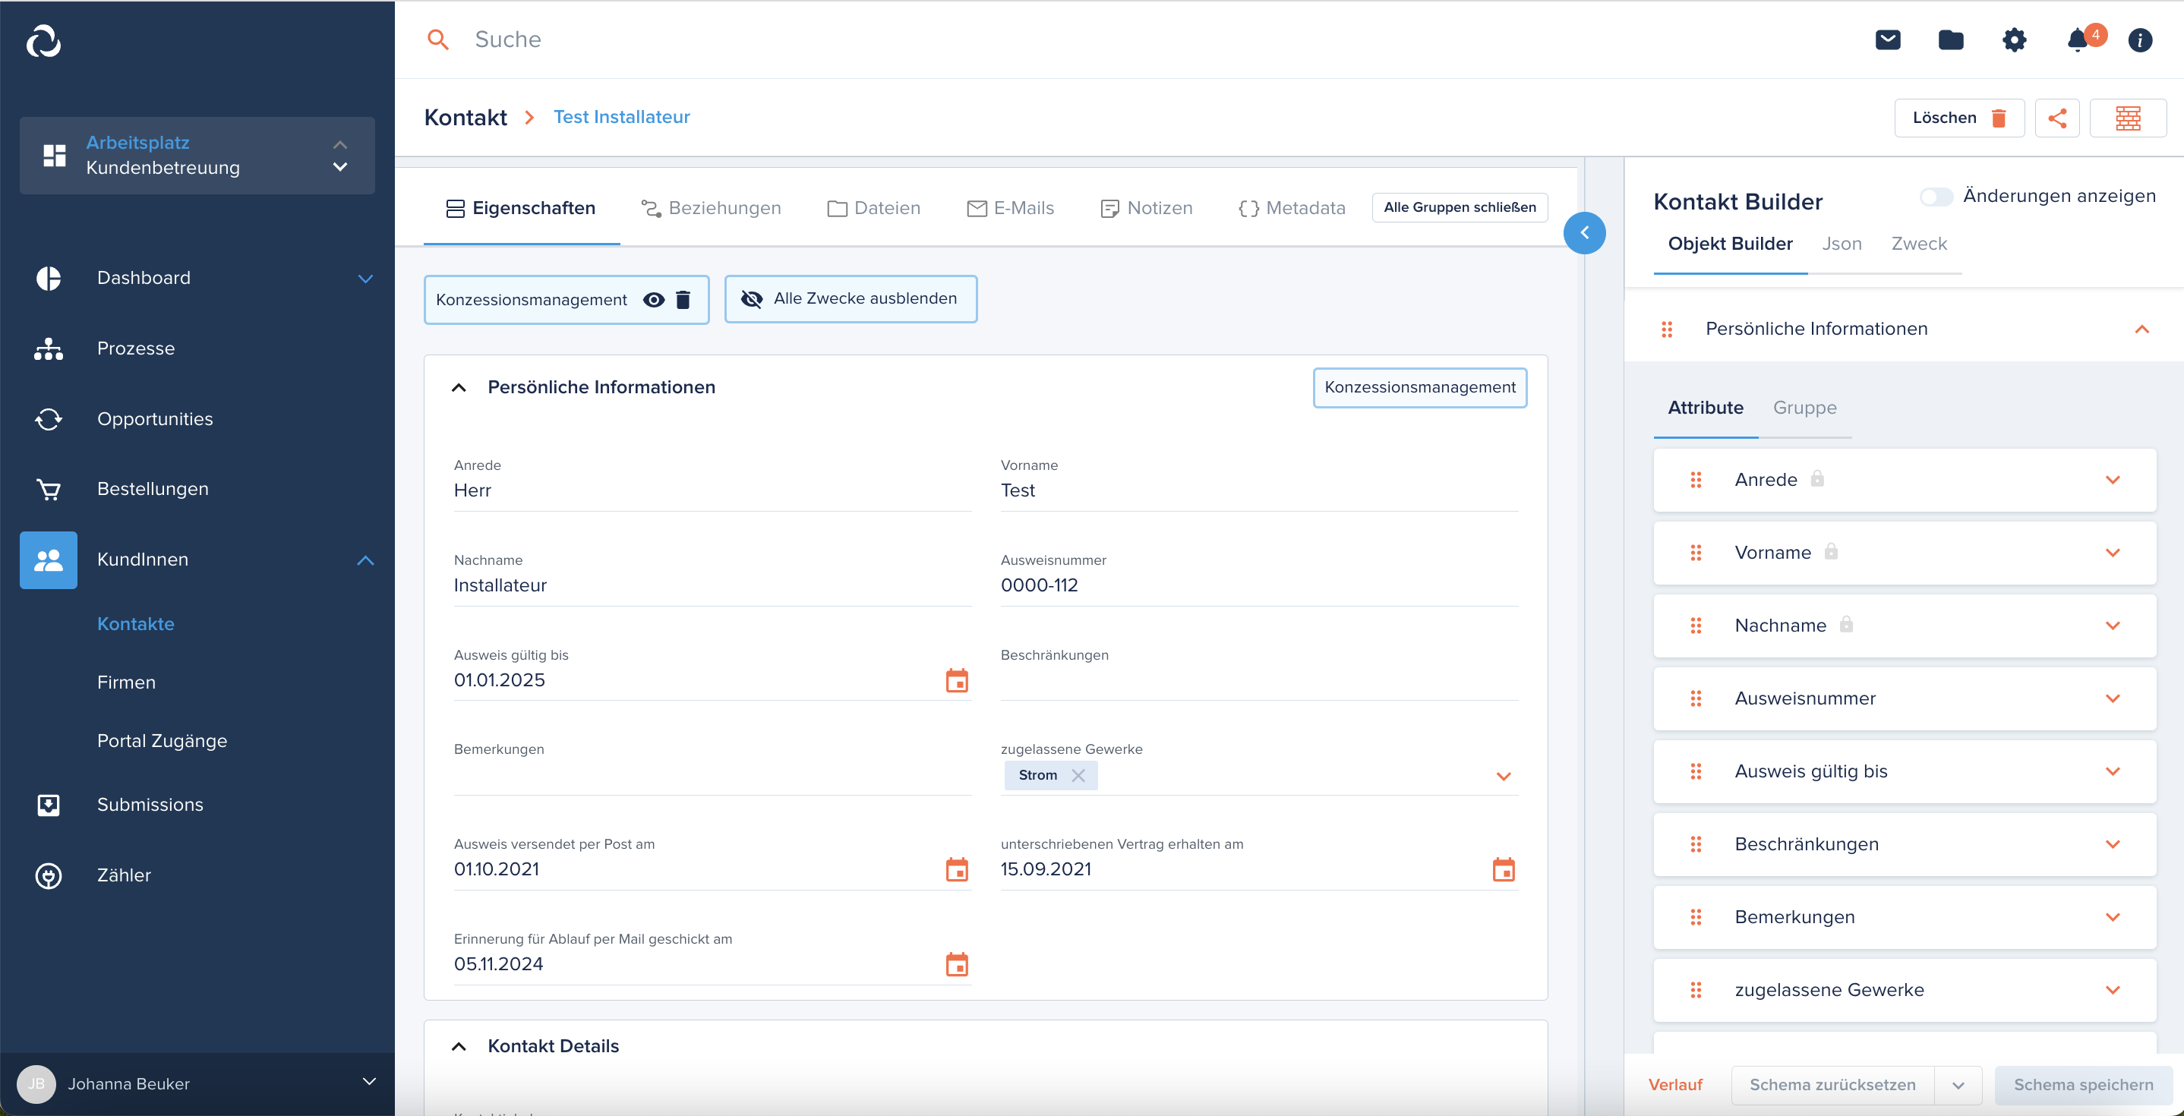Remove the Strom chip

pos(1078,775)
